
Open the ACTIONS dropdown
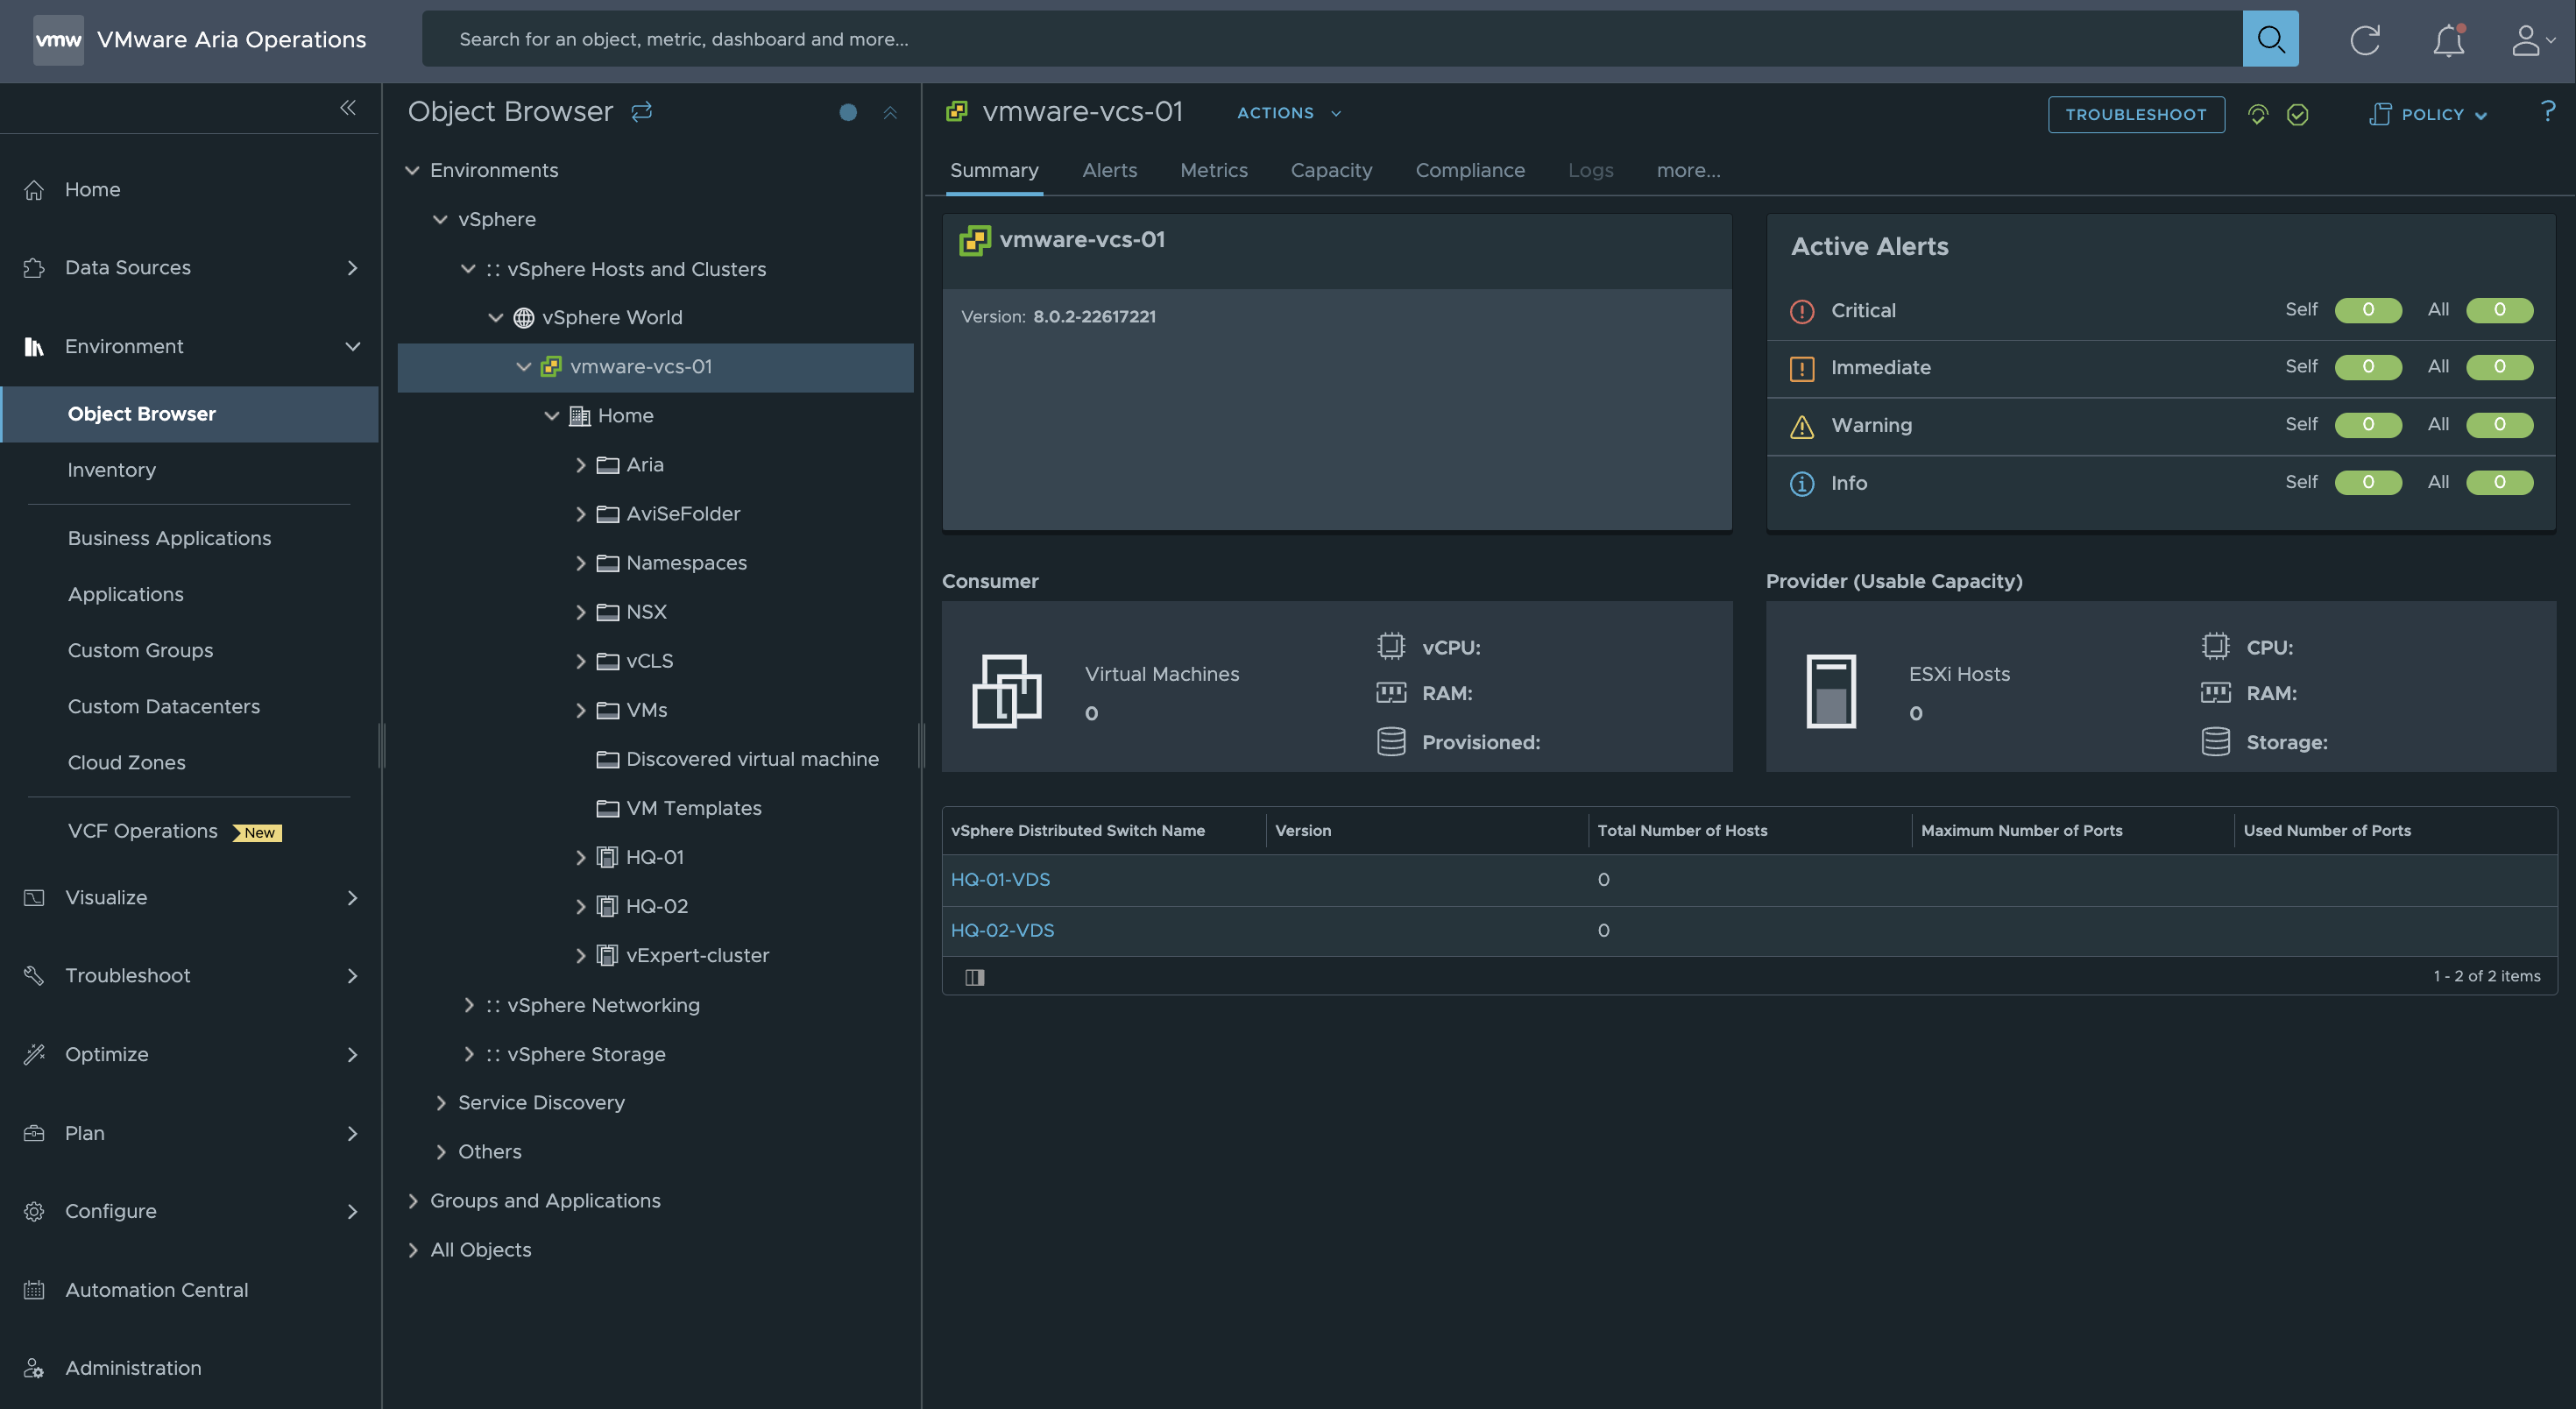1288,113
